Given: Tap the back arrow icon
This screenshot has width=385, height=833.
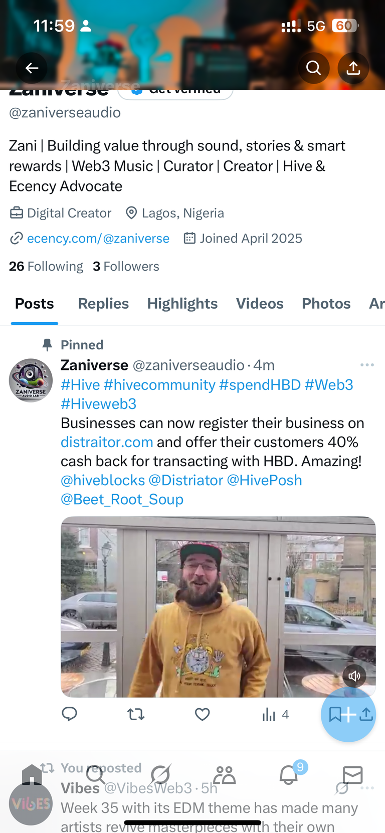Looking at the screenshot, I should pos(32,68).
